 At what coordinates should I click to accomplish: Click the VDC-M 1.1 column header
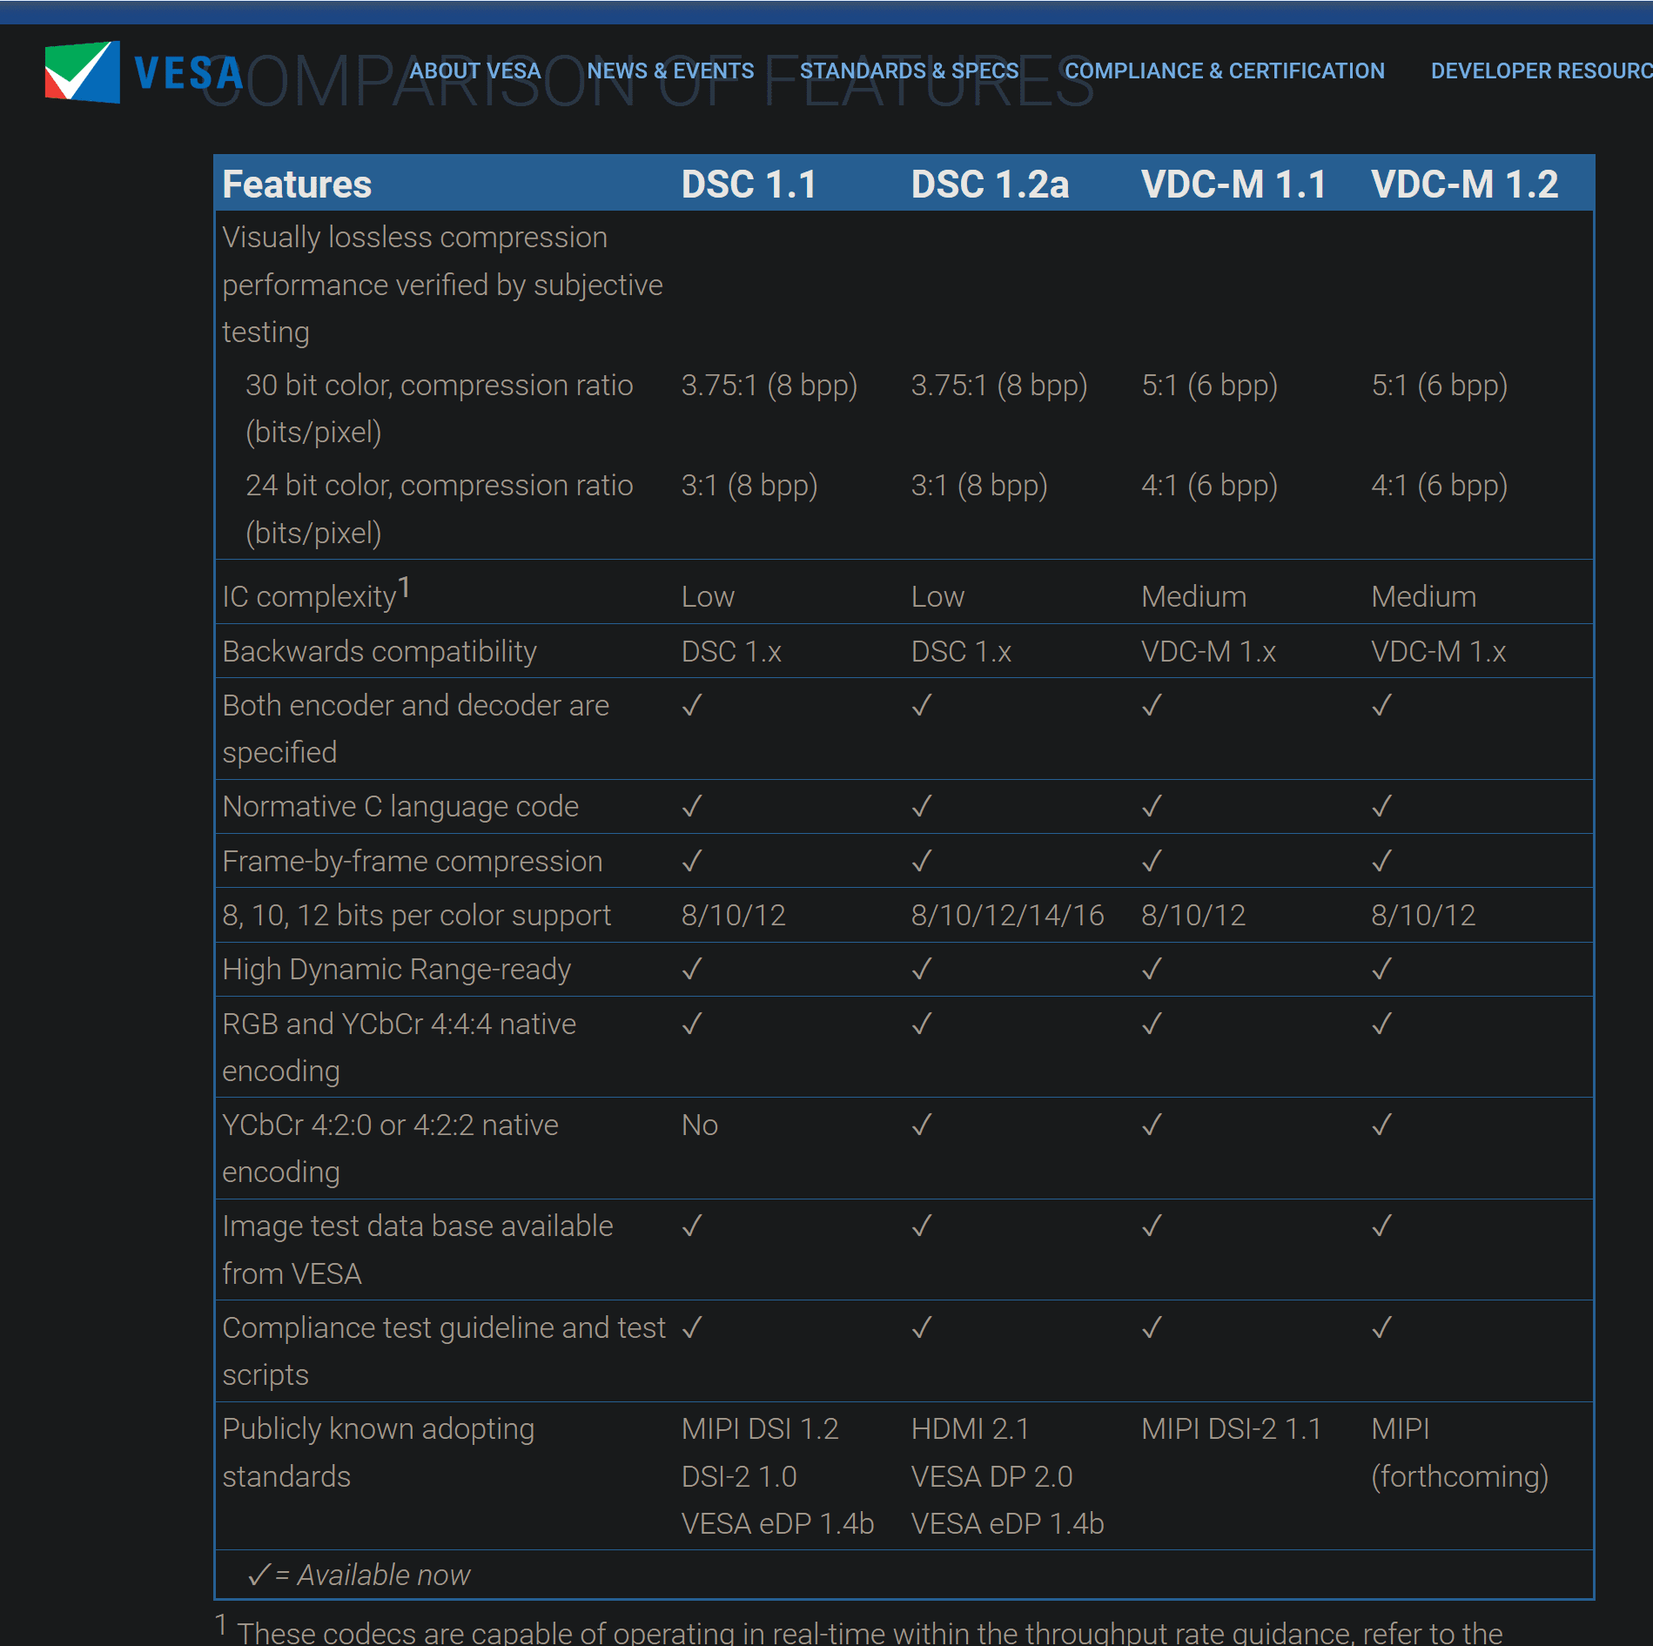click(x=1233, y=185)
